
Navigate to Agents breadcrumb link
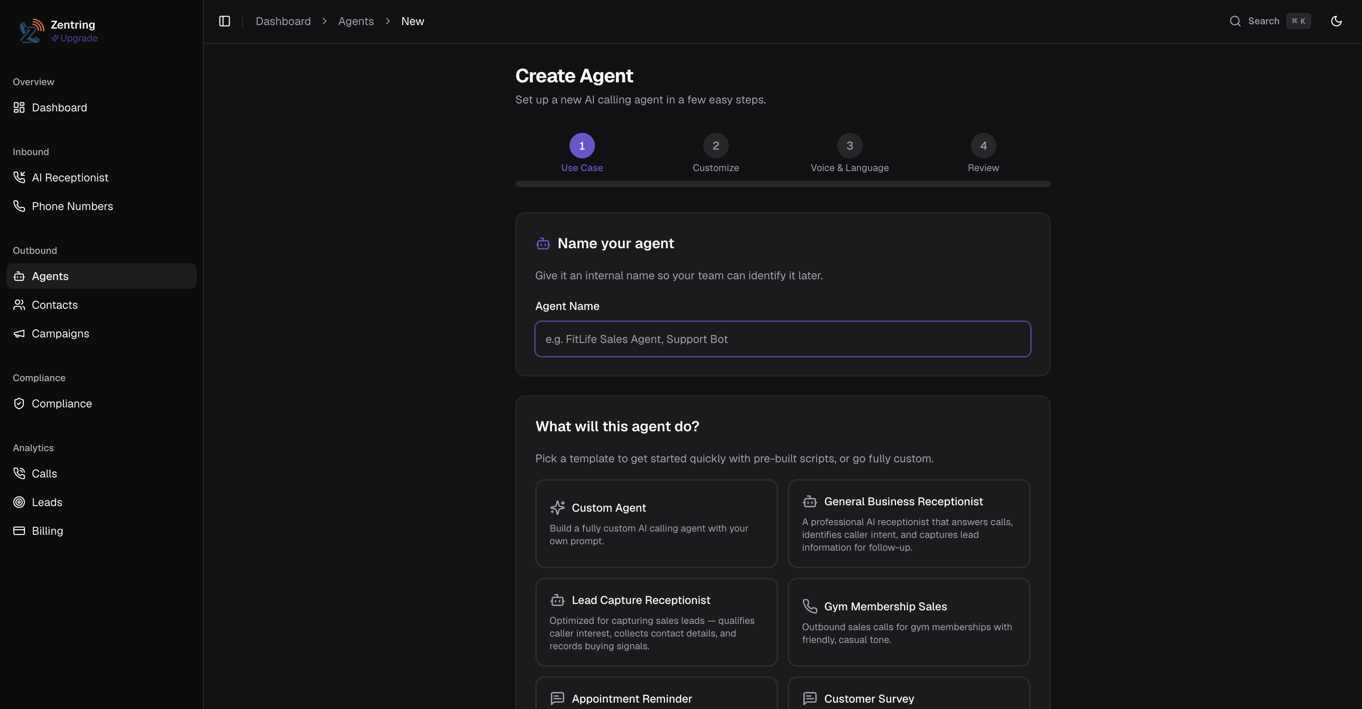click(x=356, y=21)
